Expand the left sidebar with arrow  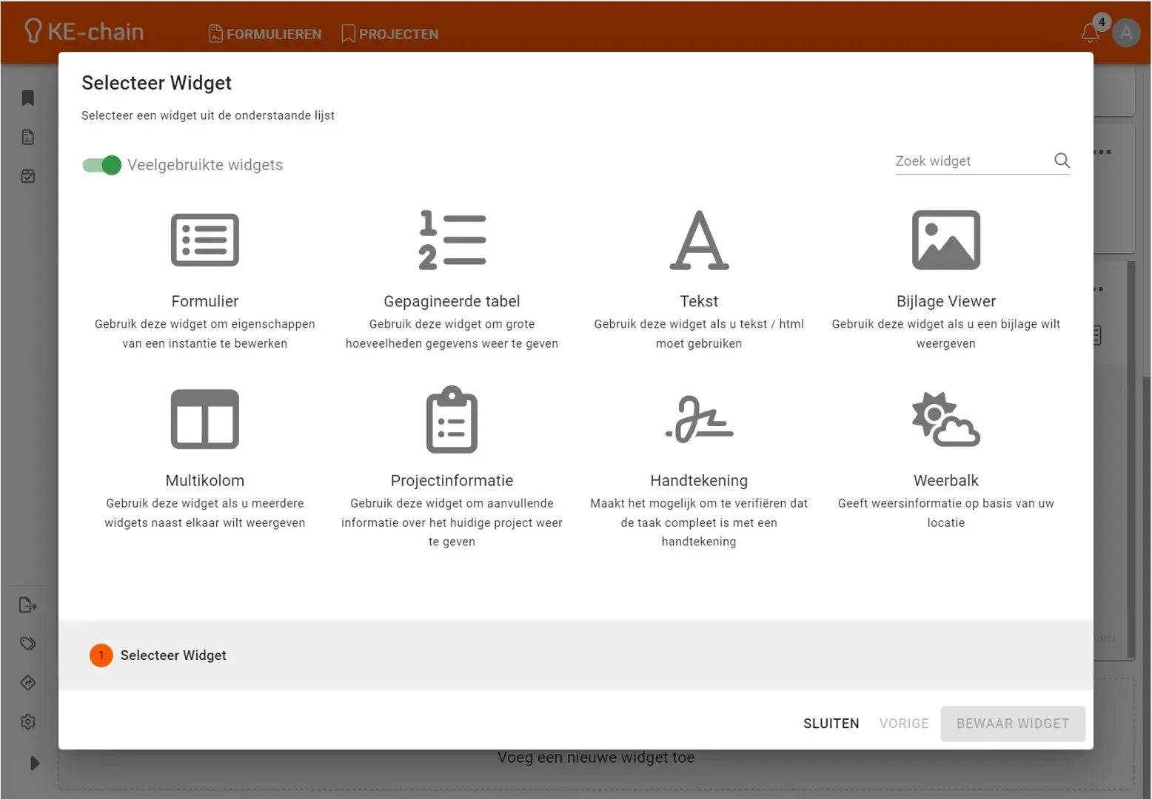click(x=34, y=763)
